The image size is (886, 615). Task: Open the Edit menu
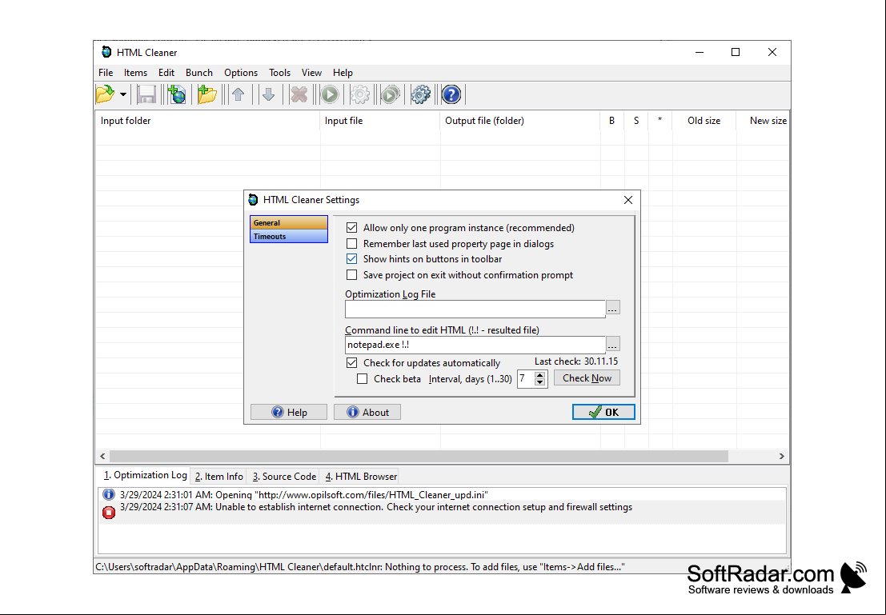(x=166, y=72)
